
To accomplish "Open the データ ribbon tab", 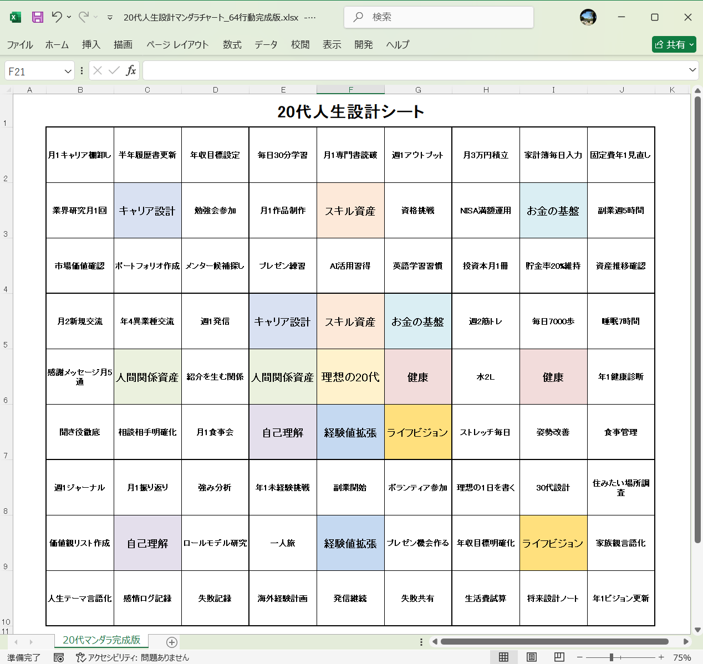I will (266, 45).
